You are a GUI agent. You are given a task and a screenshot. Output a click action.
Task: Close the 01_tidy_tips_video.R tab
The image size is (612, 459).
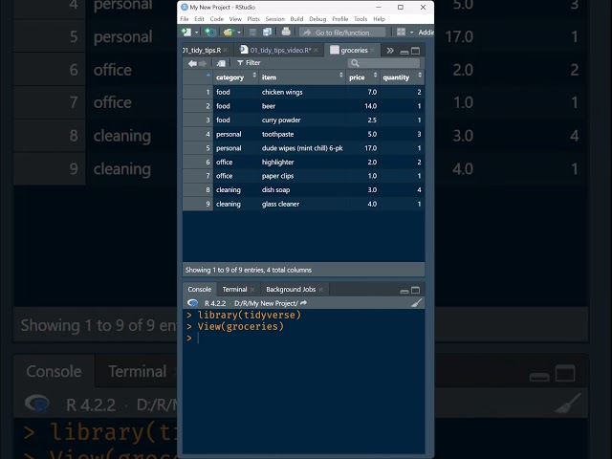pyautogui.click(x=316, y=50)
